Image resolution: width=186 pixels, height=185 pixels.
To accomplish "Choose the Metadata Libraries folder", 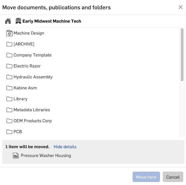I will [x=32, y=110].
